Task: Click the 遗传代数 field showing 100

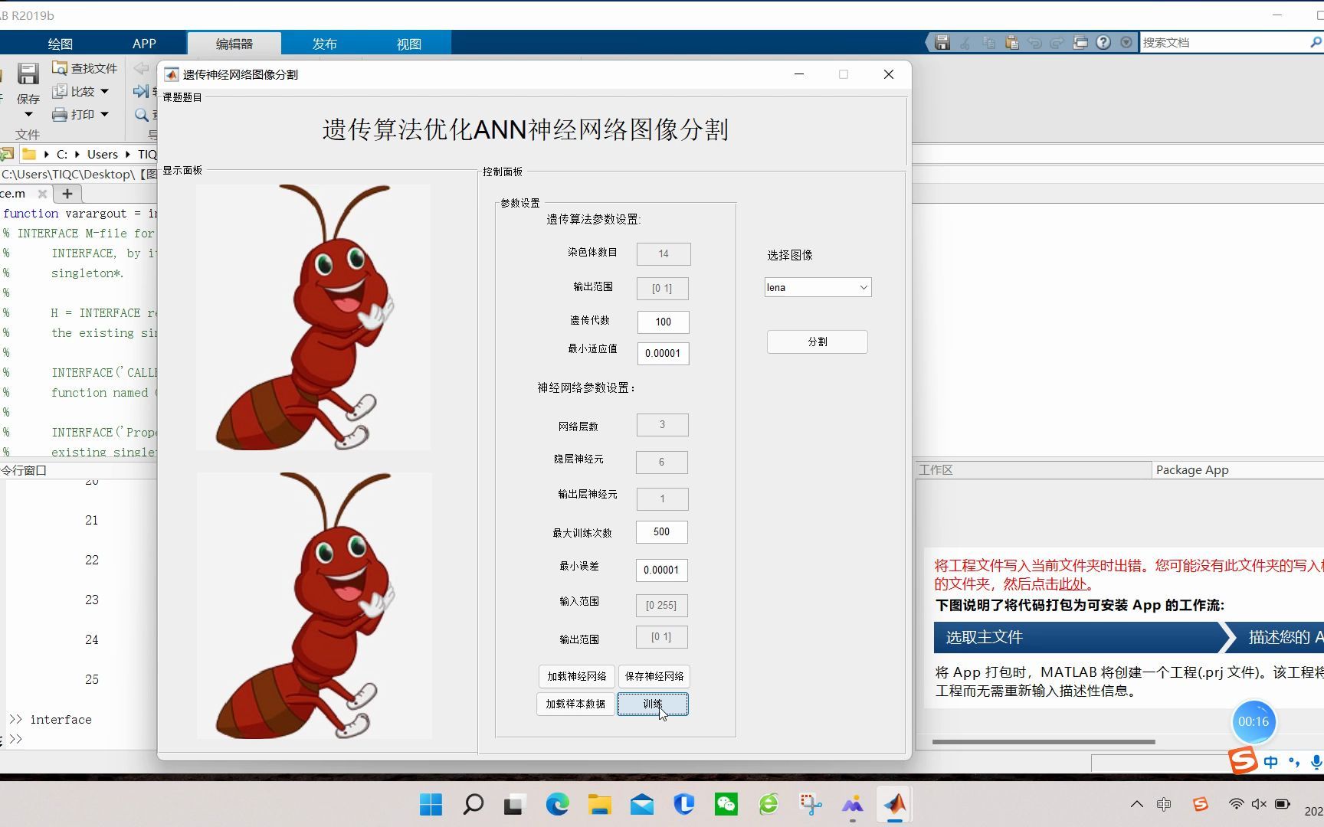Action: [663, 322]
